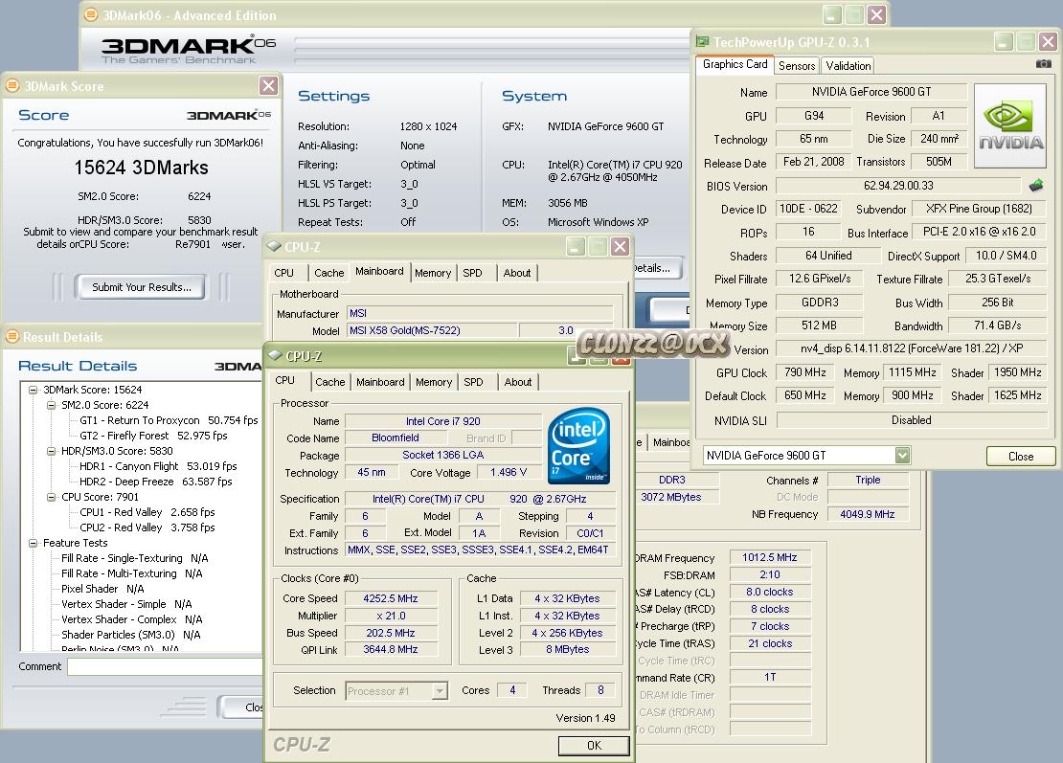Viewport: 1063px width, 763px height.
Task: Select the Pixel Shader N/A row
Action: coord(102,589)
